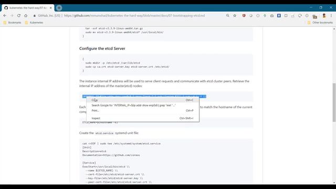Click the page vertical scrollbar thumb
The width and height of the screenshot is (336, 189).
click(334, 102)
